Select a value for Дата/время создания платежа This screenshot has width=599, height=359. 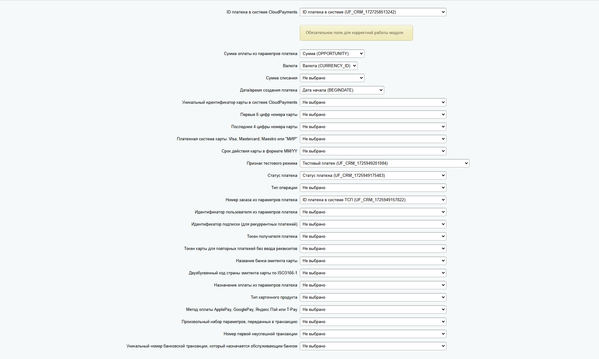(342, 90)
